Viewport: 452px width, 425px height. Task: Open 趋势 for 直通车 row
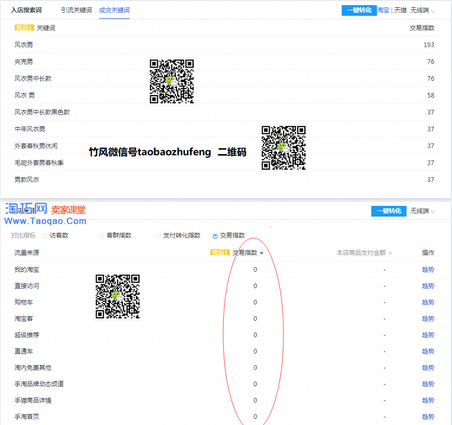pos(428,351)
